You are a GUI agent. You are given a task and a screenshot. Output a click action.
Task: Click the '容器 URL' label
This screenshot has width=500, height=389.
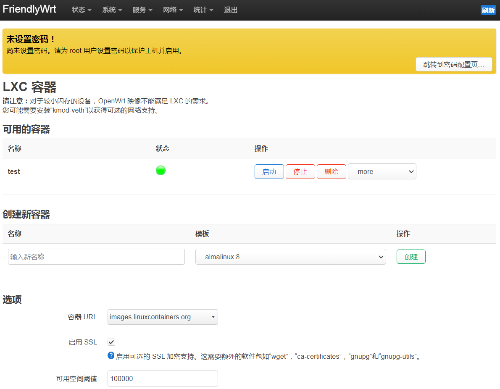click(x=82, y=317)
